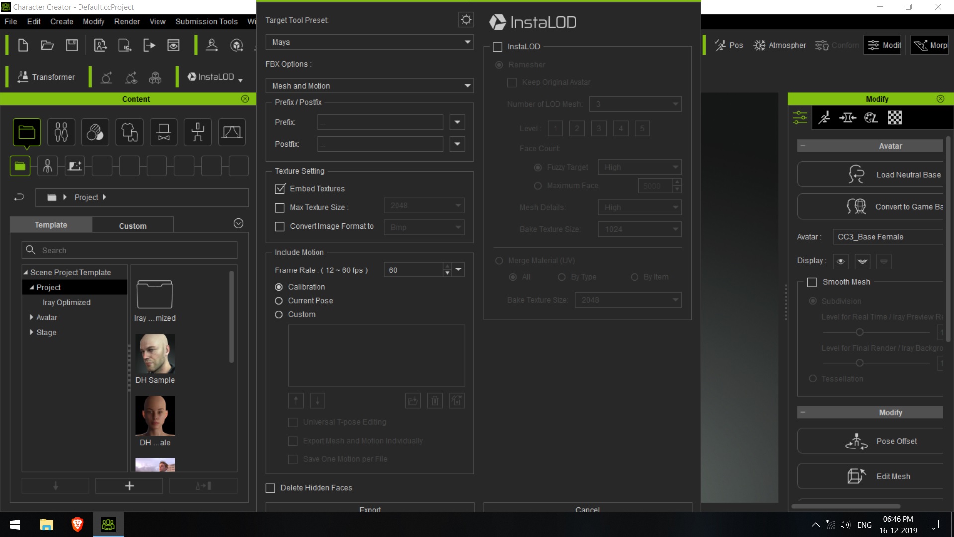Click the Save Project disk icon

pos(72,45)
